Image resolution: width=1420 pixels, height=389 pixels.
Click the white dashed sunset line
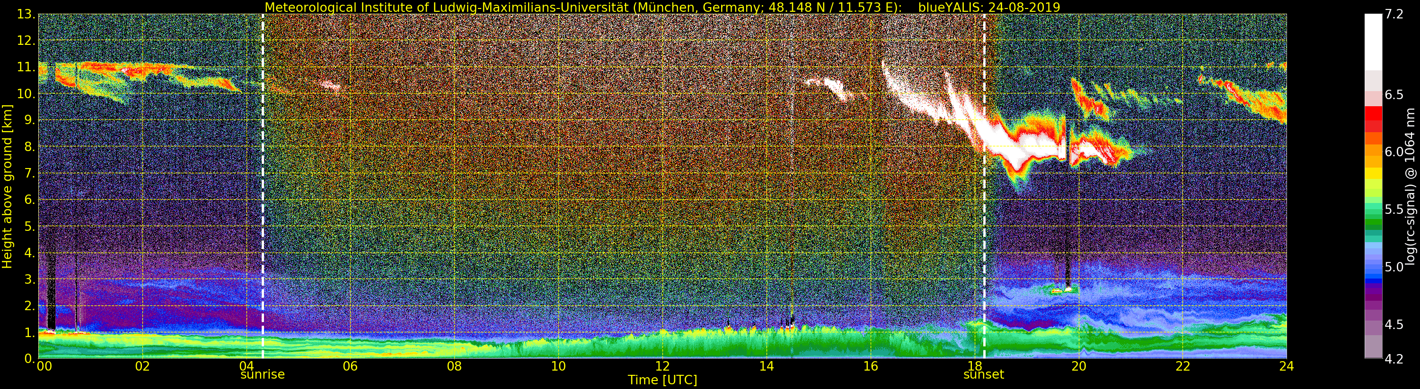point(984,186)
